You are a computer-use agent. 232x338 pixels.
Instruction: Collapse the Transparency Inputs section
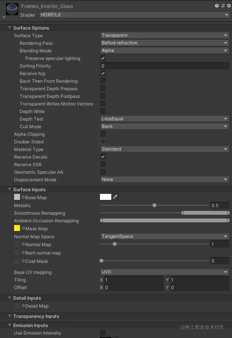[x=10, y=316]
